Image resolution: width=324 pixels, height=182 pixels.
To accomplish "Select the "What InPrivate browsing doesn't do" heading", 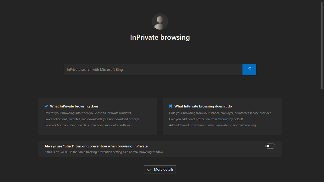I will pos(203,106).
